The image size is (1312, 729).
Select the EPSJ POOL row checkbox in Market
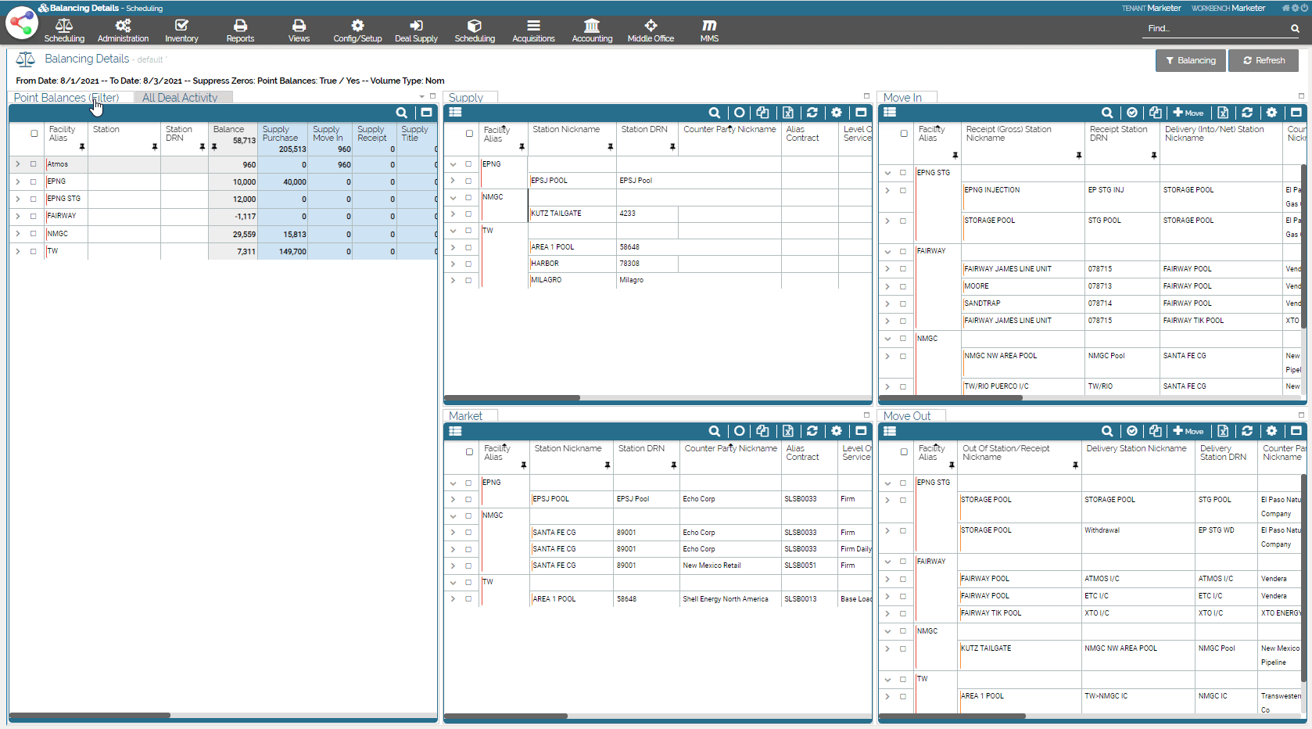click(468, 499)
